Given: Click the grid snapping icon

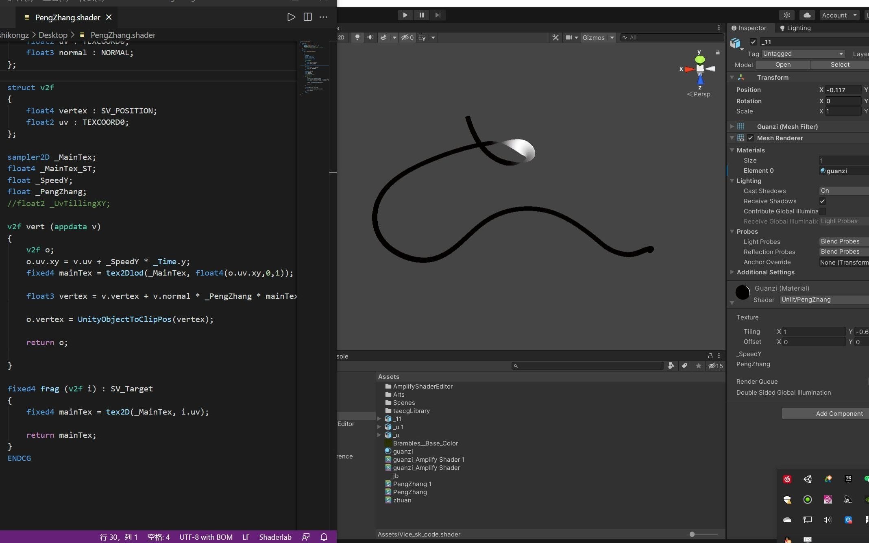Looking at the screenshot, I should coord(423,37).
